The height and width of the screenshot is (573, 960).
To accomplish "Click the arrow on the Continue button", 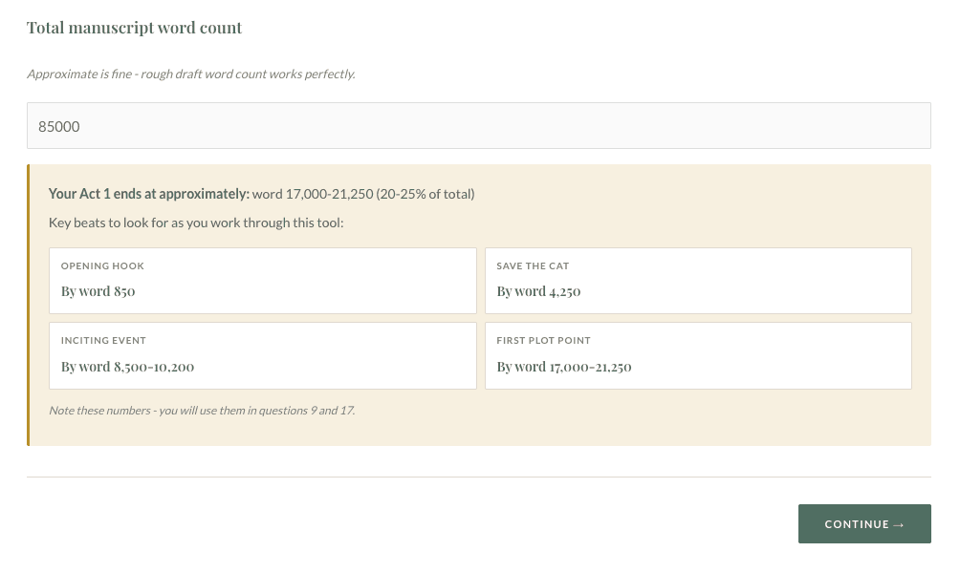I will click(x=898, y=524).
